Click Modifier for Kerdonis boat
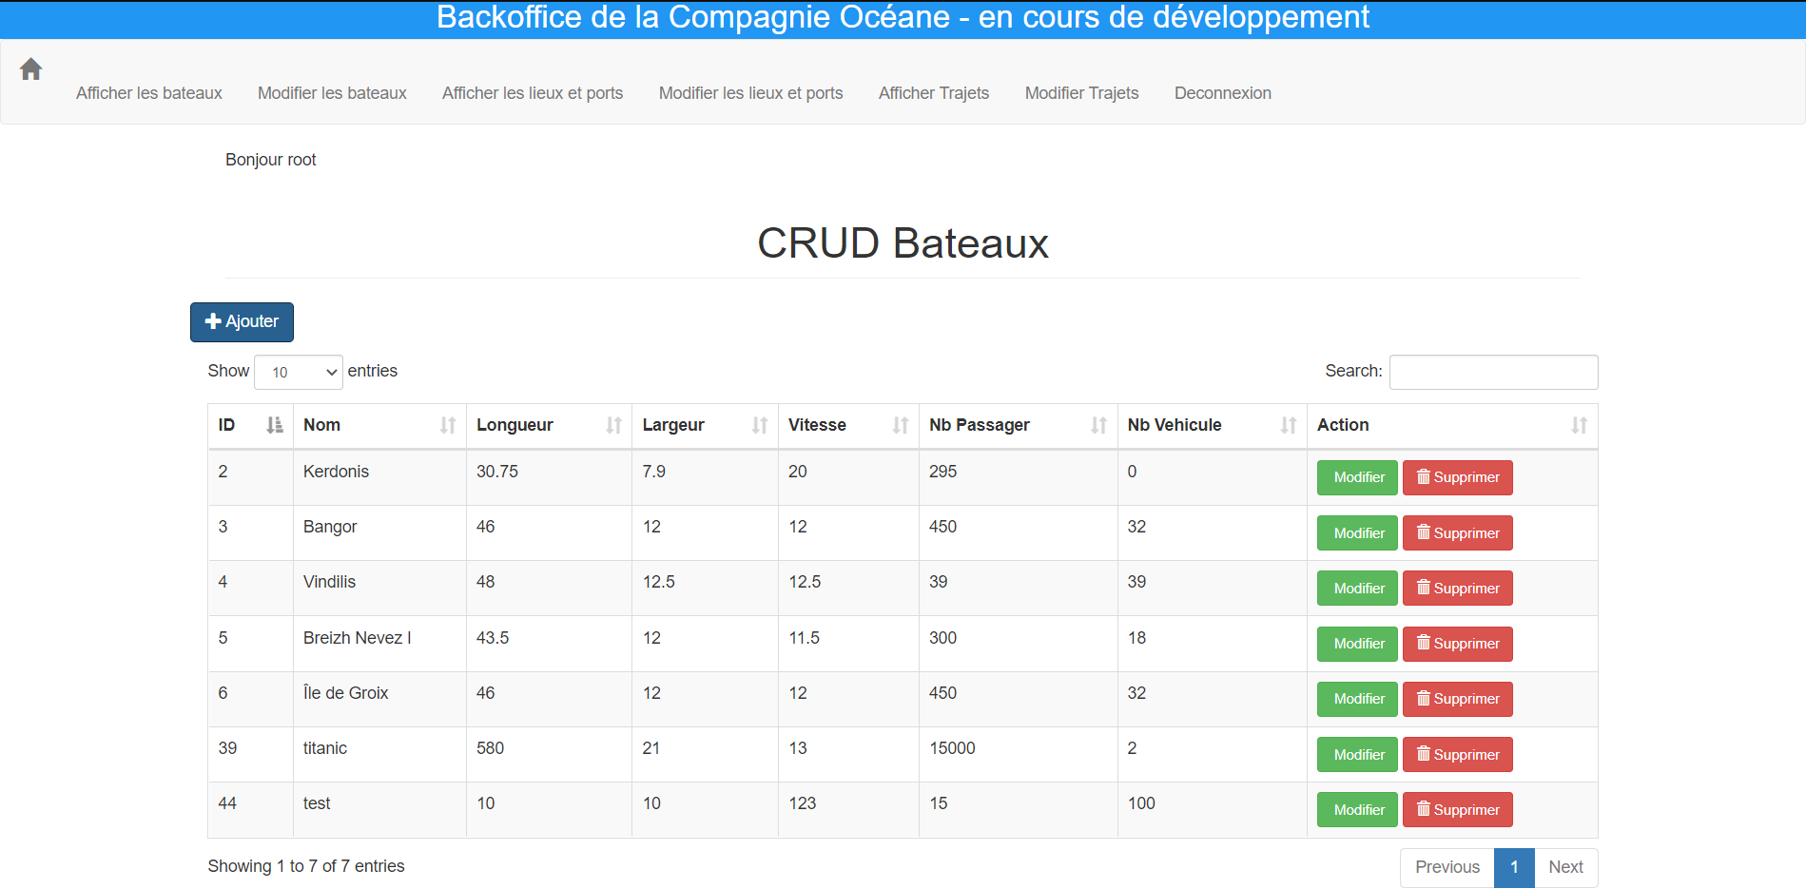1806x889 pixels. click(x=1357, y=477)
